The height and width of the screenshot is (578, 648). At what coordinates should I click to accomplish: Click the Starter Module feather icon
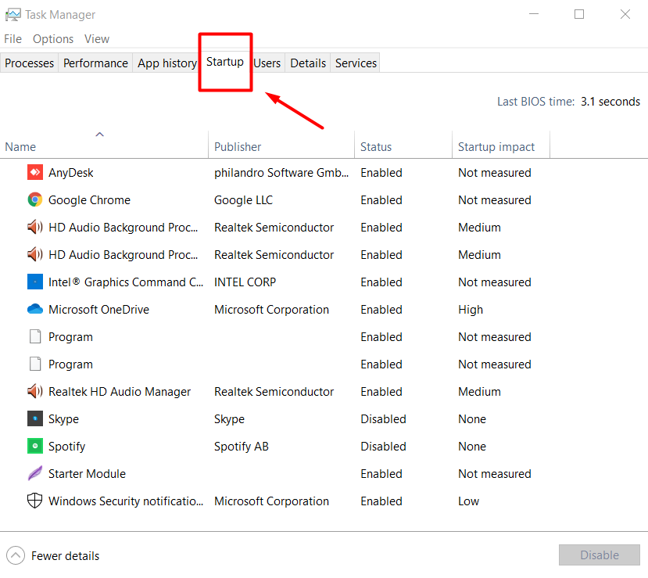tap(35, 473)
